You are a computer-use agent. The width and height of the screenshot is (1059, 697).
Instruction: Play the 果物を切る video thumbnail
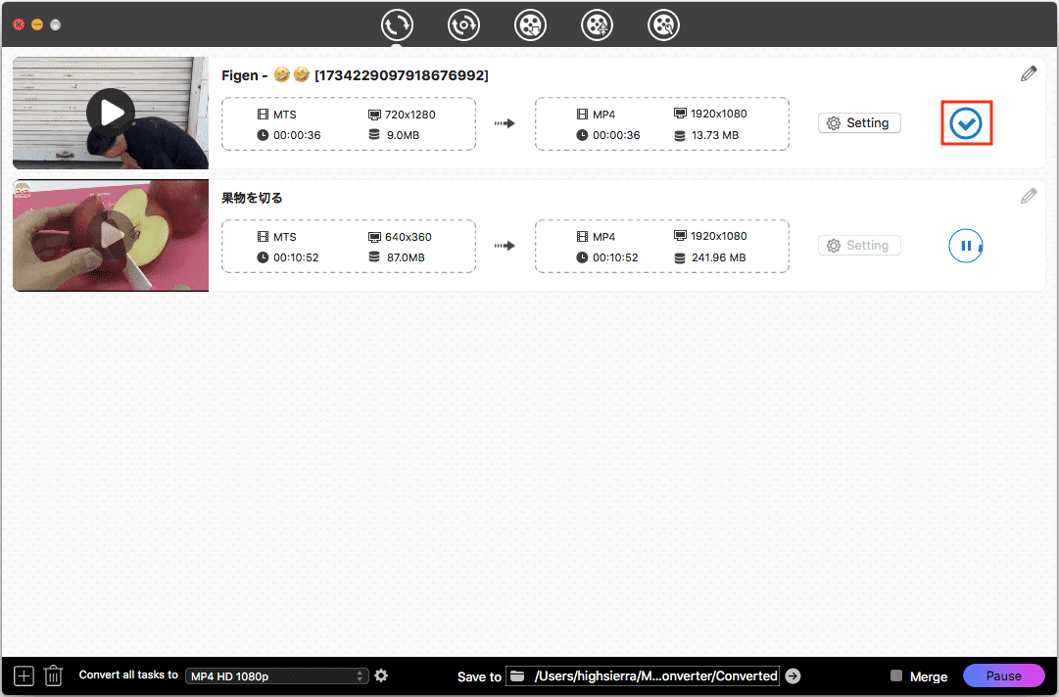111,235
